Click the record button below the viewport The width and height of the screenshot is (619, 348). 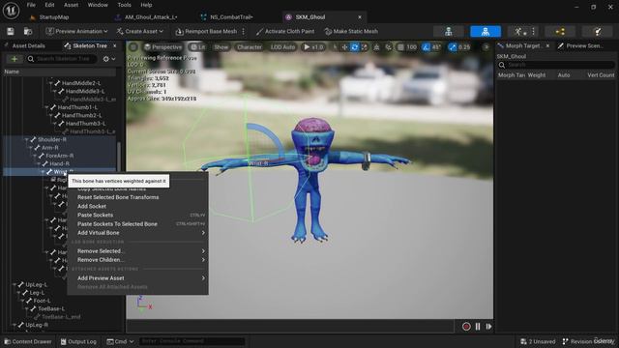click(466, 327)
